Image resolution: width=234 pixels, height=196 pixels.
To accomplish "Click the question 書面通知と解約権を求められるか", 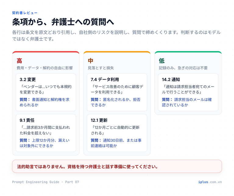I will [x=44, y=102].
